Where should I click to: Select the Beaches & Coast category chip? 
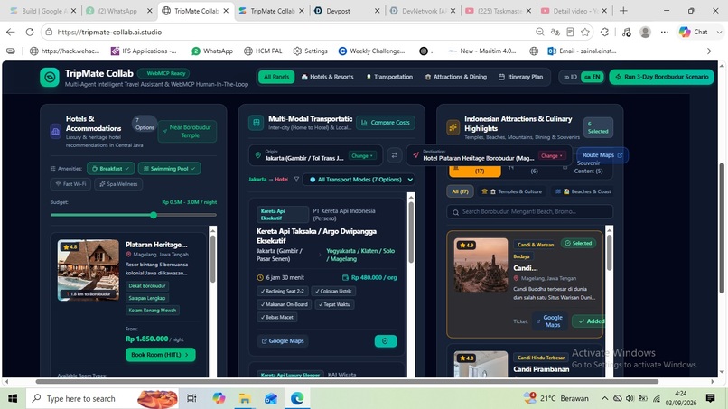click(x=583, y=191)
